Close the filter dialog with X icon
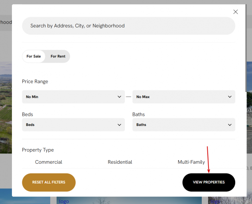The width and height of the screenshot is (252, 204). [235, 12]
